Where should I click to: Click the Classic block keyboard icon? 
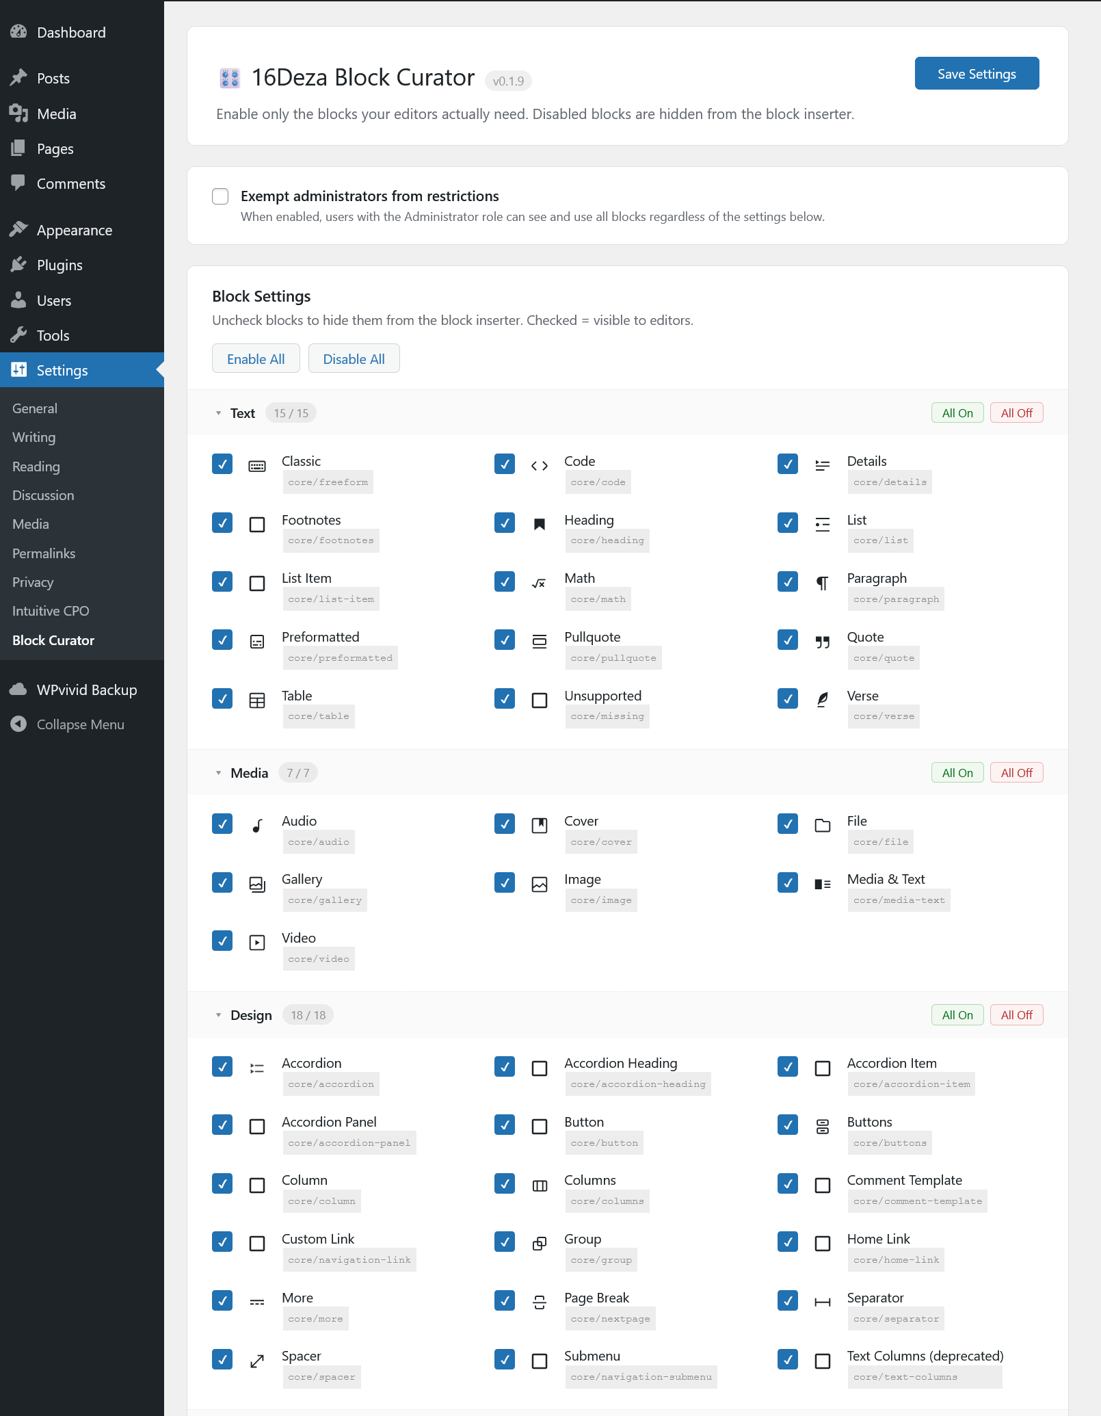pyautogui.click(x=257, y=466)
